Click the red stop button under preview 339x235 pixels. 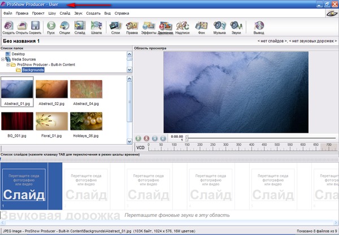coord(146,138)
